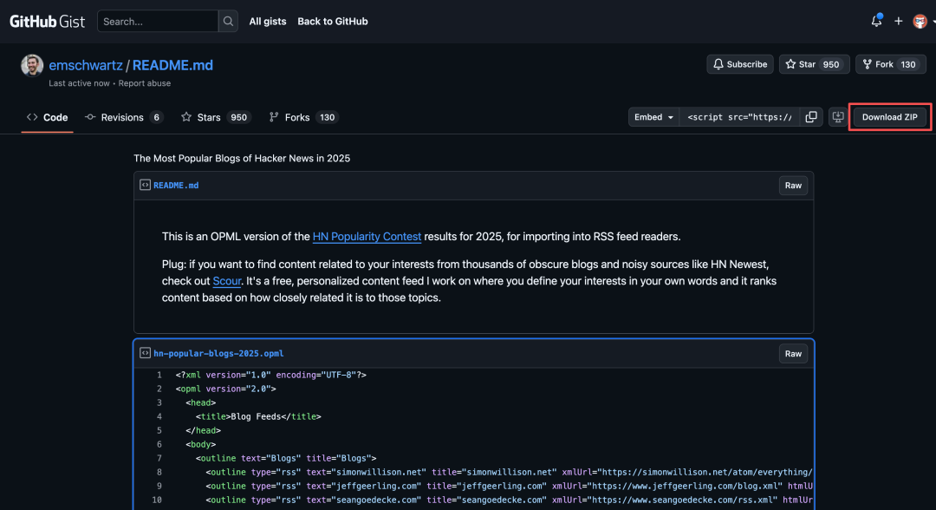Follow the Scour link
This screenshot has width=936, height=510.
pos(226,281)
